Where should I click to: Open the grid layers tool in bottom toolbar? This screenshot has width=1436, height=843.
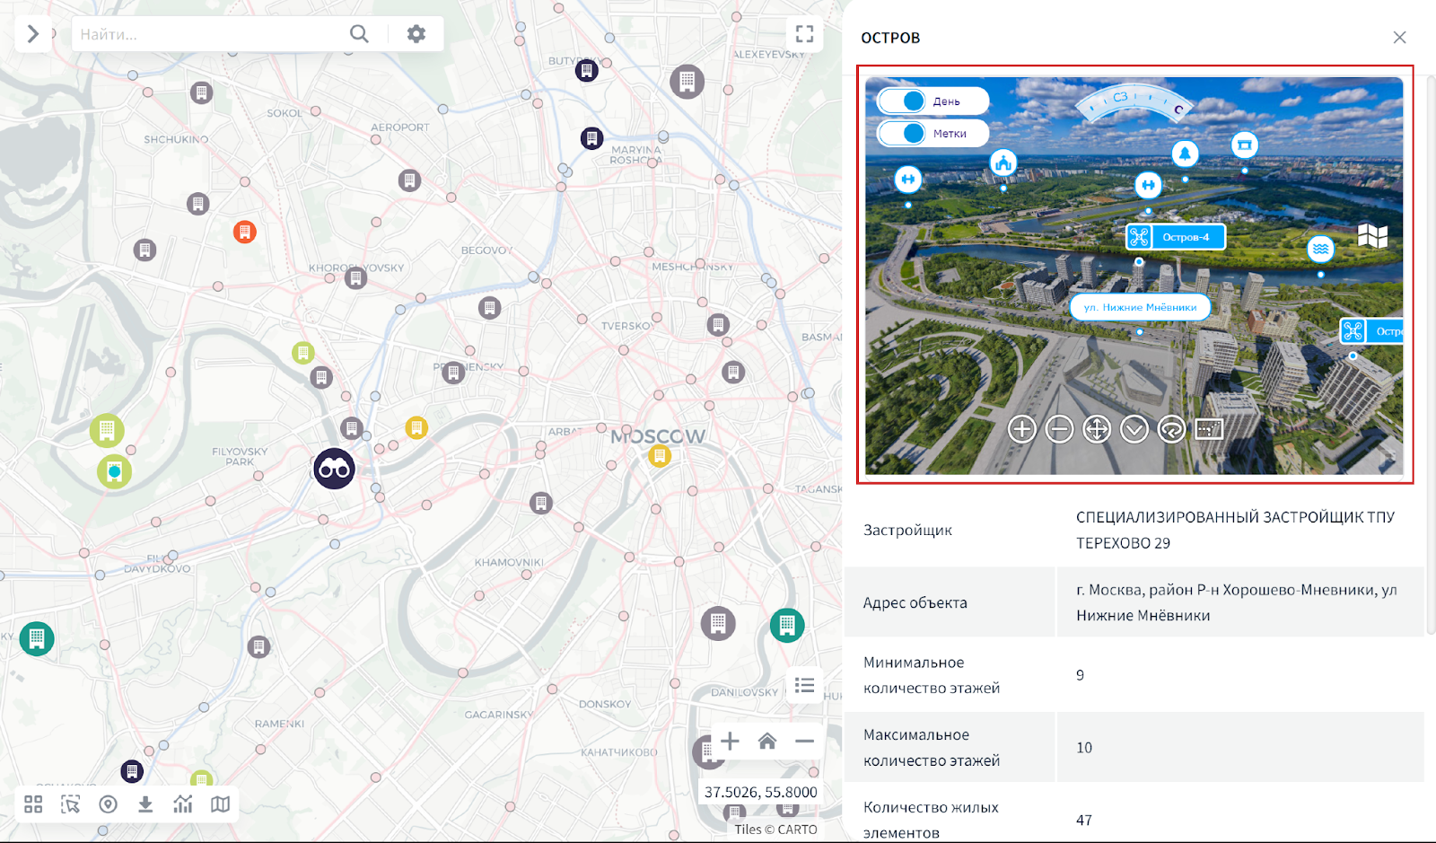pyautogui.click(x=33, y=804)
